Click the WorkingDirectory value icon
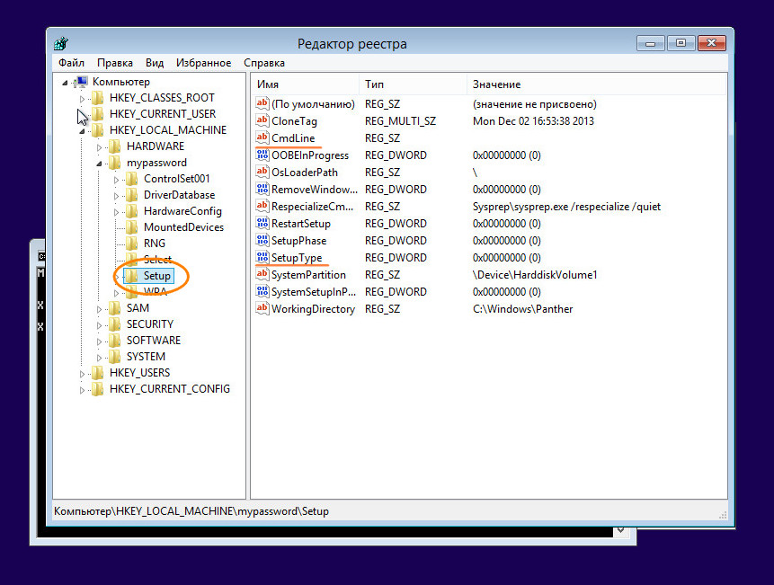Viewport: 774px width, 585px height. [x=262, y=309]
